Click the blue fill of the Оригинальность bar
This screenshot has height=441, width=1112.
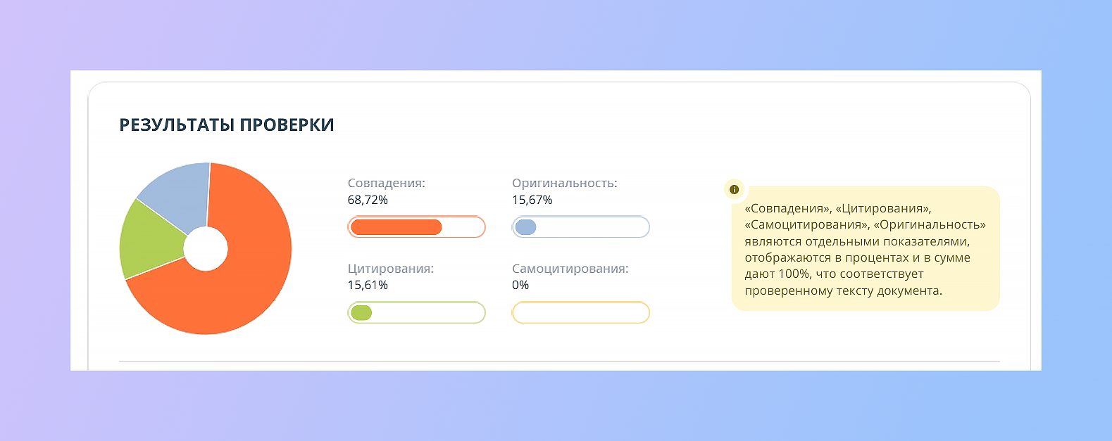(525, 226)
